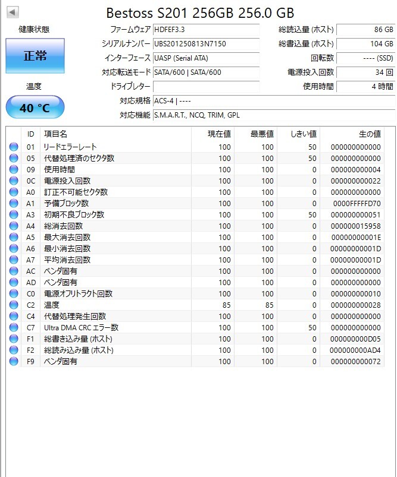The image size is (397, 477).
Task: Click the ID column header
Action: tap(31, 134)
